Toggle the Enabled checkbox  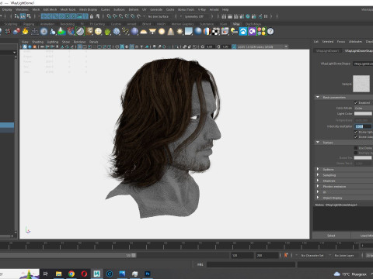[x=356, y=103]
